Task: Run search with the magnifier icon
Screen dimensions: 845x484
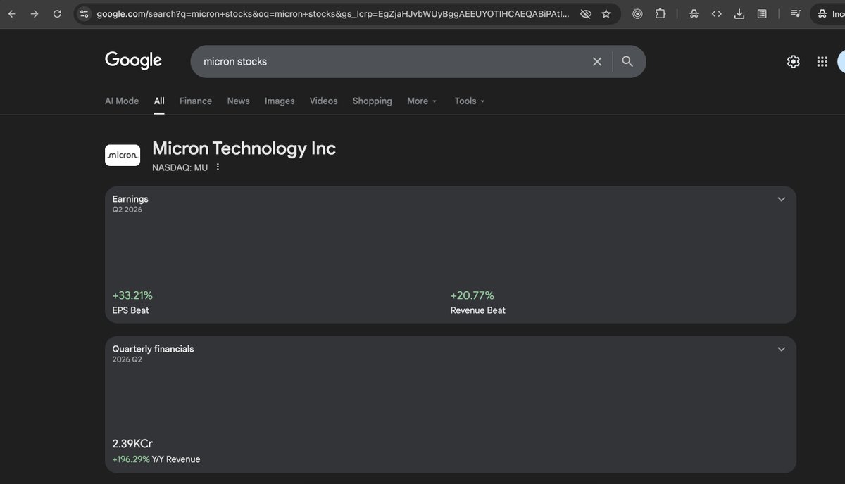Action: point(627,62)
